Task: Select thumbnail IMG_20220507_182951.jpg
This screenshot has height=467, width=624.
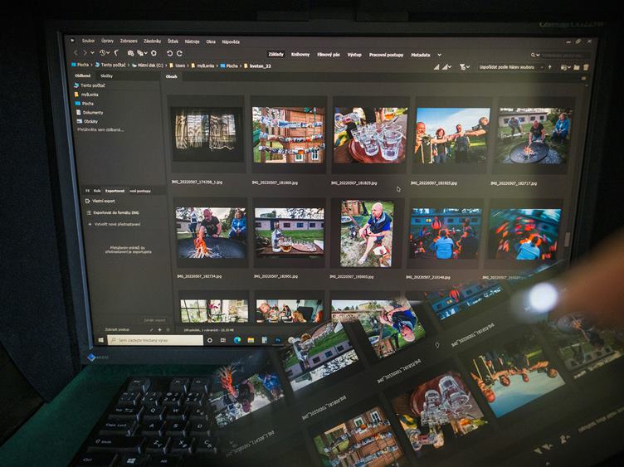Action: [x=290, y=233]
